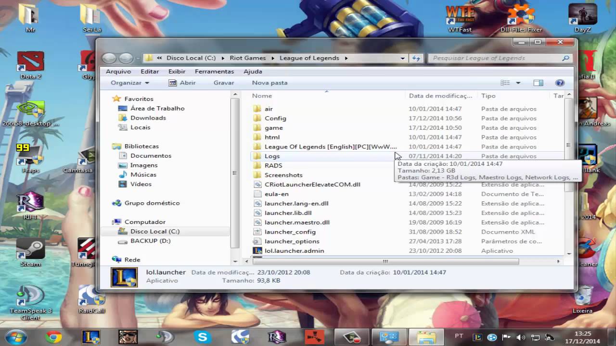Image resolution: width=616 pixels, height=346 pixels.
Task: Click breadcrumb arrow after Riot Games
Action: (x=272, y=58)
